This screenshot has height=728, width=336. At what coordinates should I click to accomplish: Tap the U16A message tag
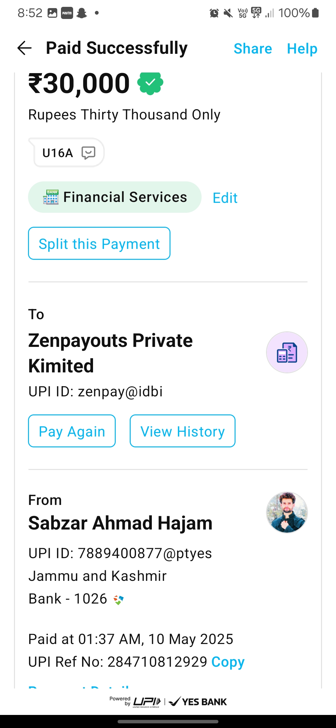[58, 153]
